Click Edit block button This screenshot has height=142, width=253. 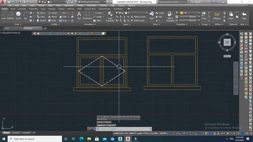[159, 17]
